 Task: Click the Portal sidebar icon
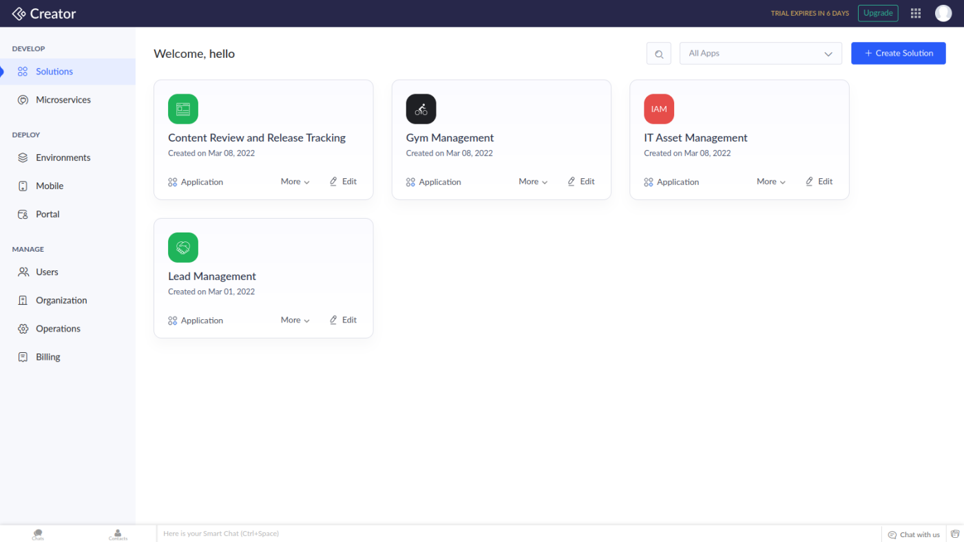pyautogui.click(x=23, y=215)
